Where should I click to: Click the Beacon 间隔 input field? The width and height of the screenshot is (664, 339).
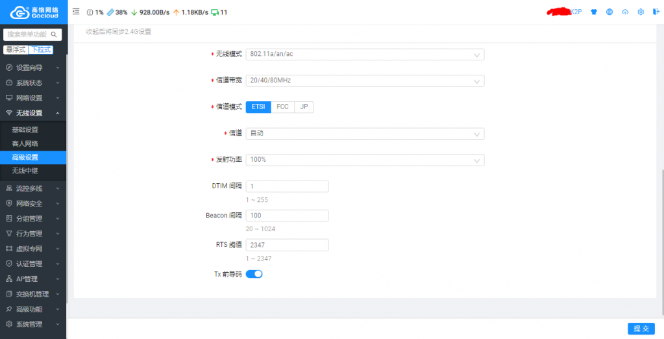pos(287,216)
